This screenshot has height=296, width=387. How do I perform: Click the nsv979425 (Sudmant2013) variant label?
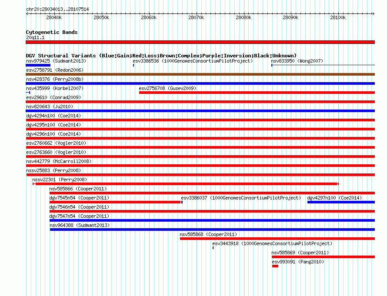point(56,61)
